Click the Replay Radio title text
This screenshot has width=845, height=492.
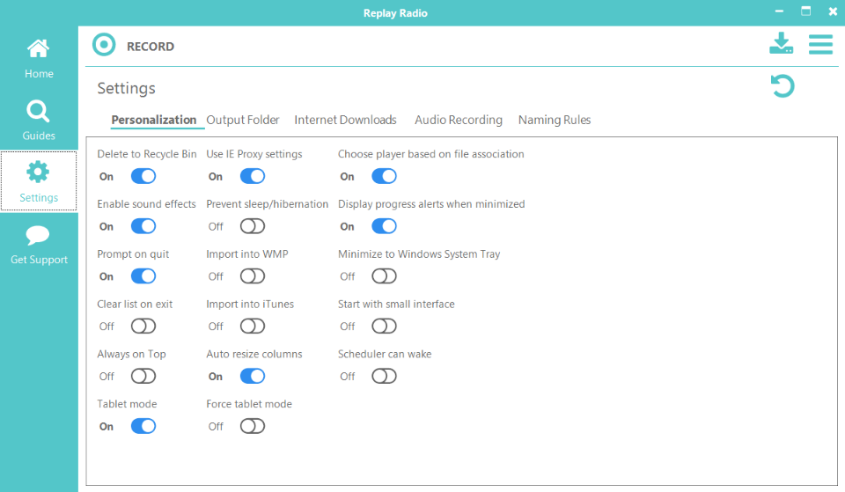395,13
